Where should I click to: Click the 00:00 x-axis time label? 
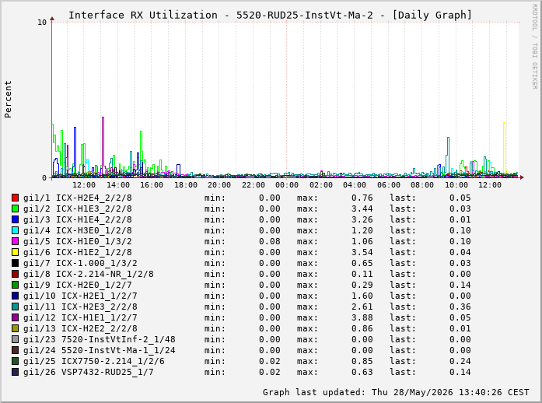tap(287, 185)
